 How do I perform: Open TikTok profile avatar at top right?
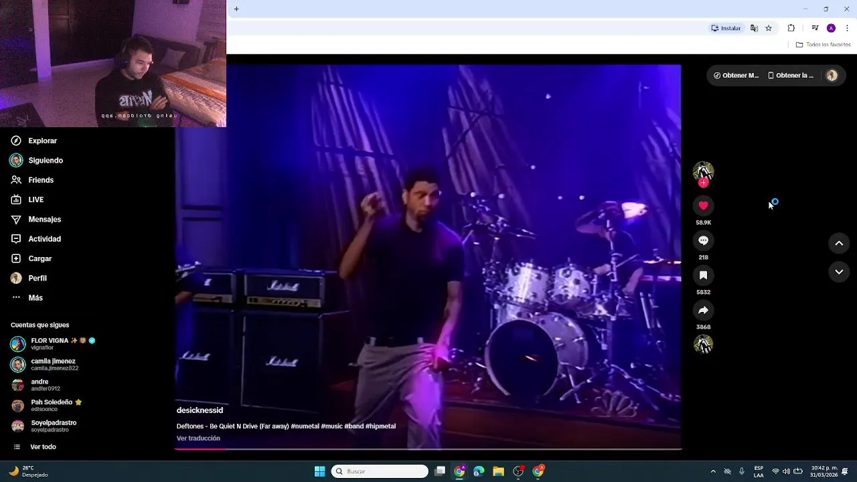pos(832,76)
